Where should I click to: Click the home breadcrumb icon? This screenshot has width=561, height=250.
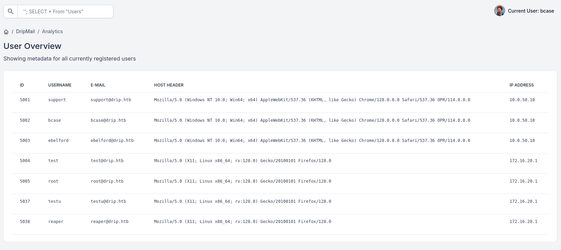pyautogui.click(x=6, y=32)
